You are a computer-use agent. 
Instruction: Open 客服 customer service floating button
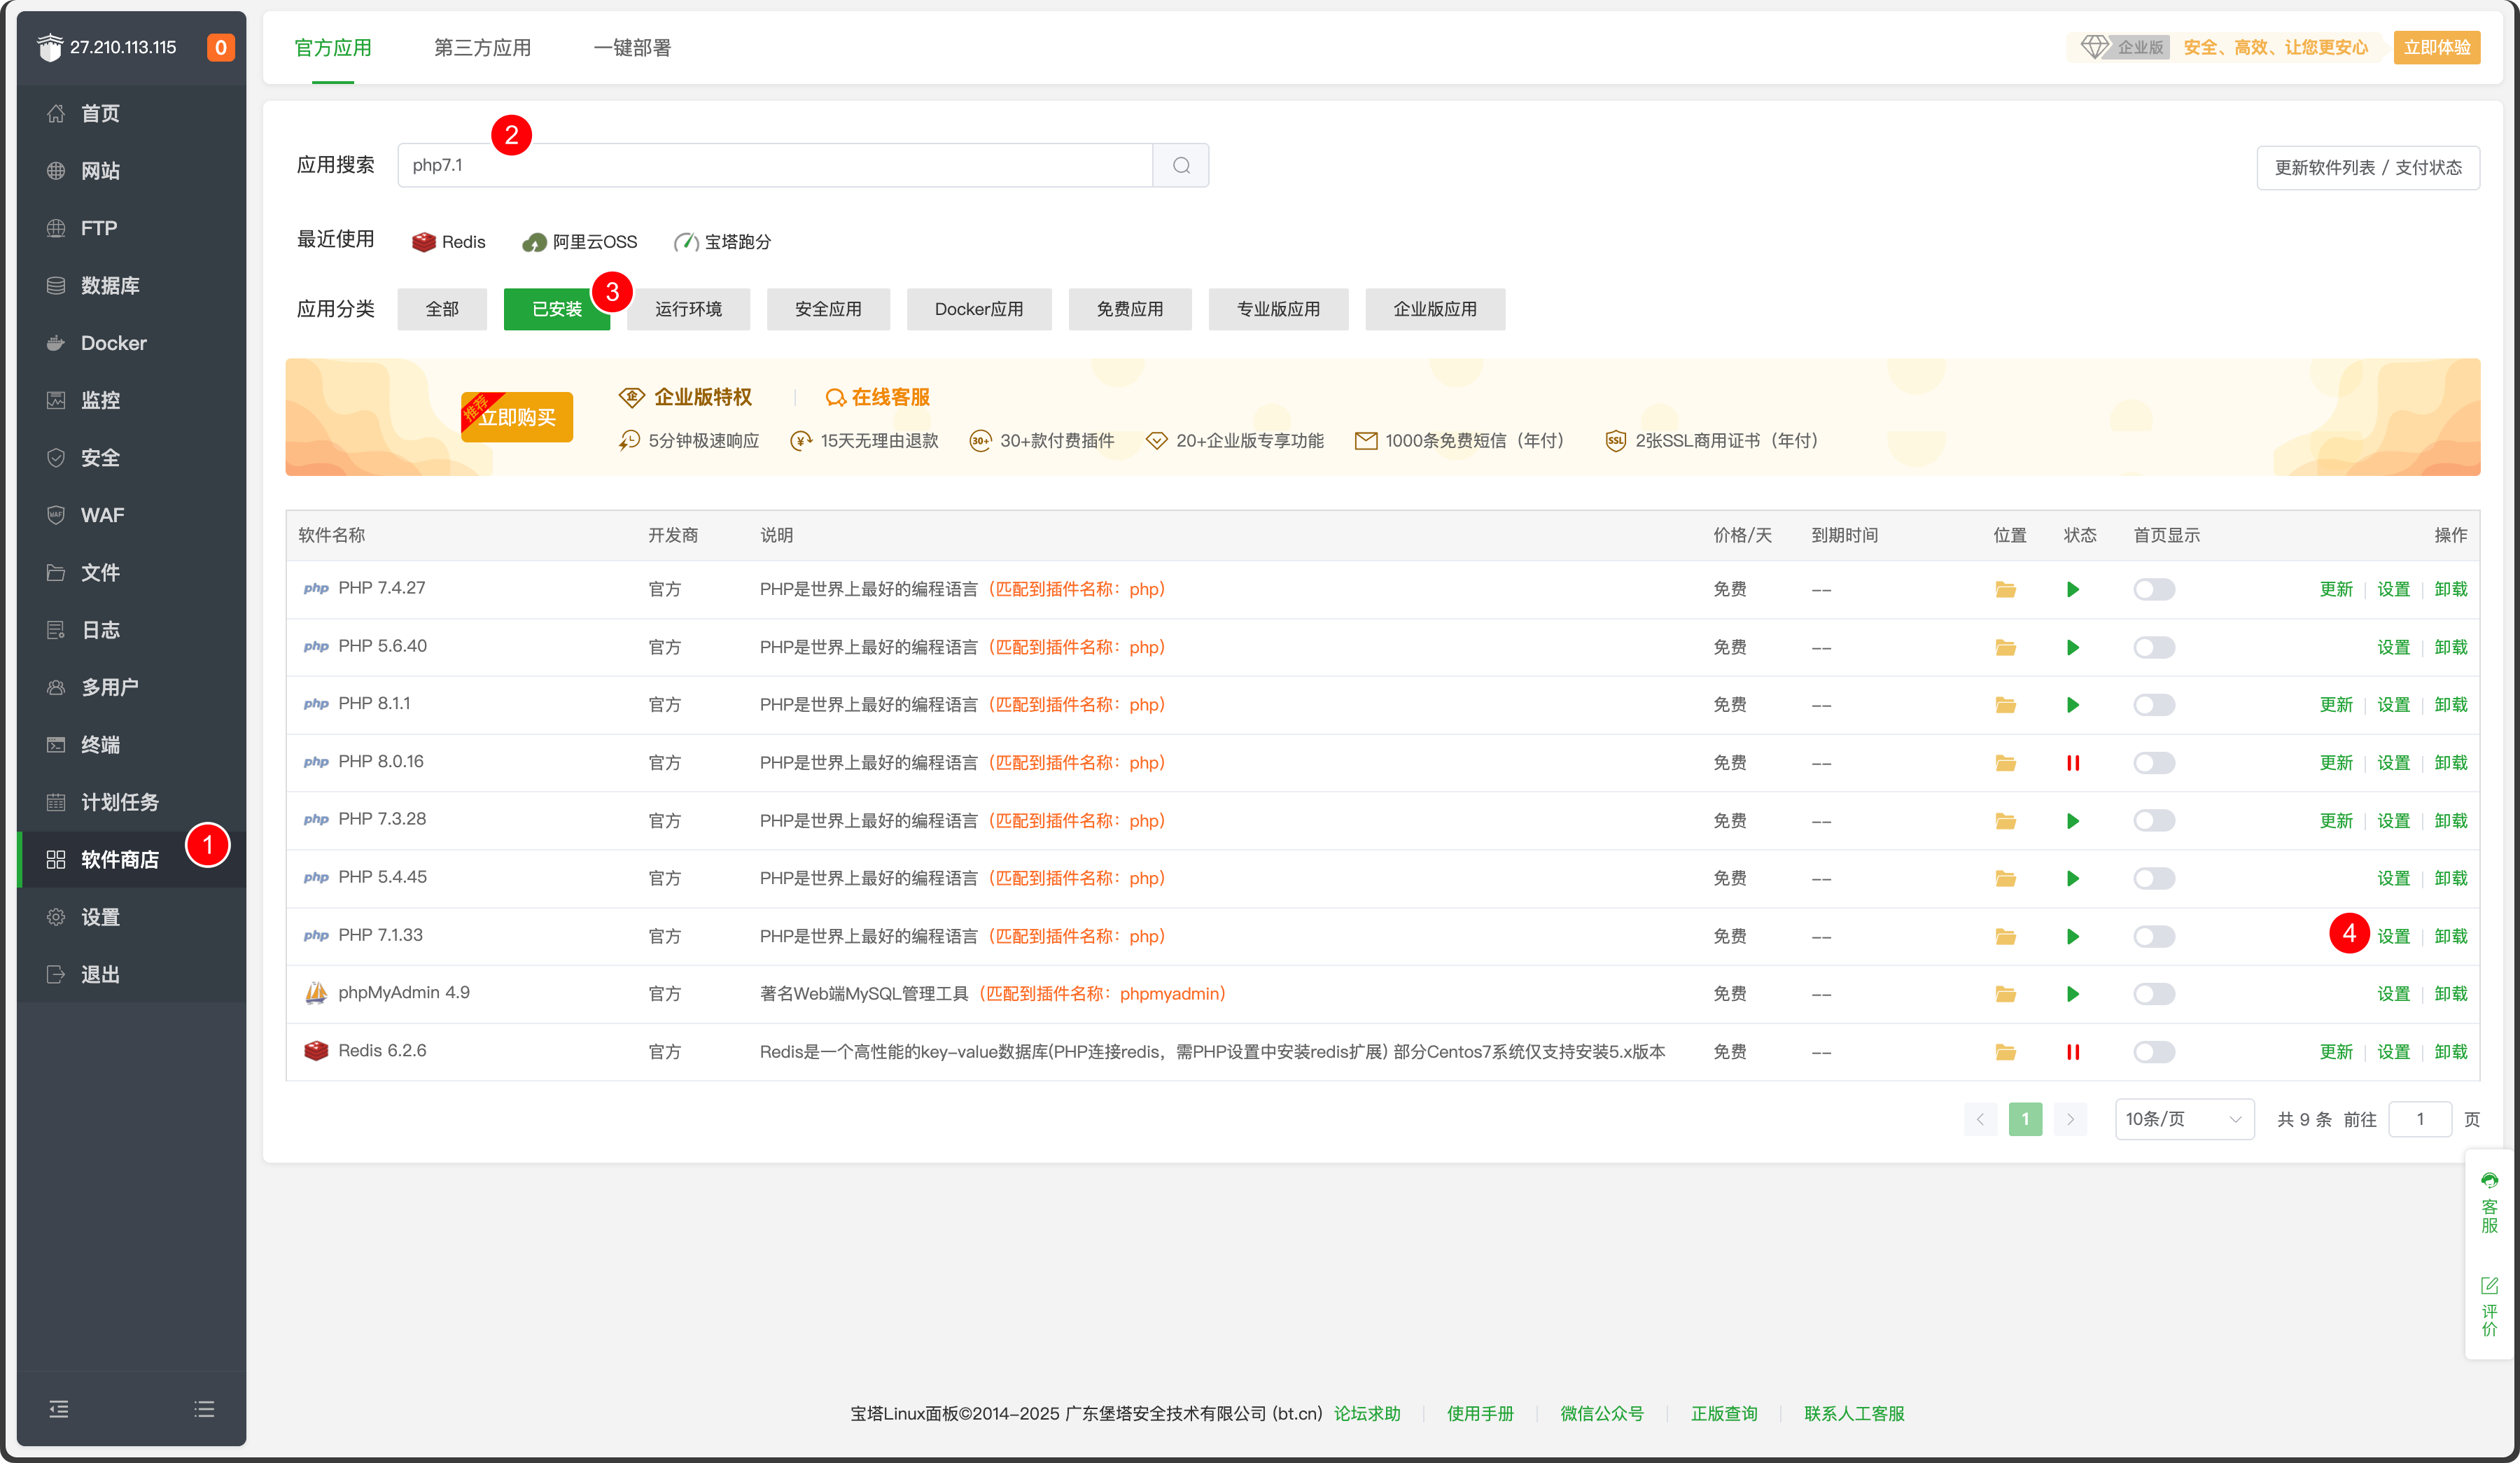[2489, 1203]
